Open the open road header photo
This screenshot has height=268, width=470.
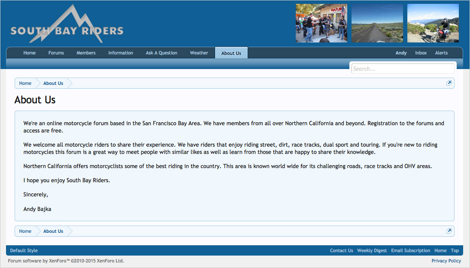[x=377, y=23]
